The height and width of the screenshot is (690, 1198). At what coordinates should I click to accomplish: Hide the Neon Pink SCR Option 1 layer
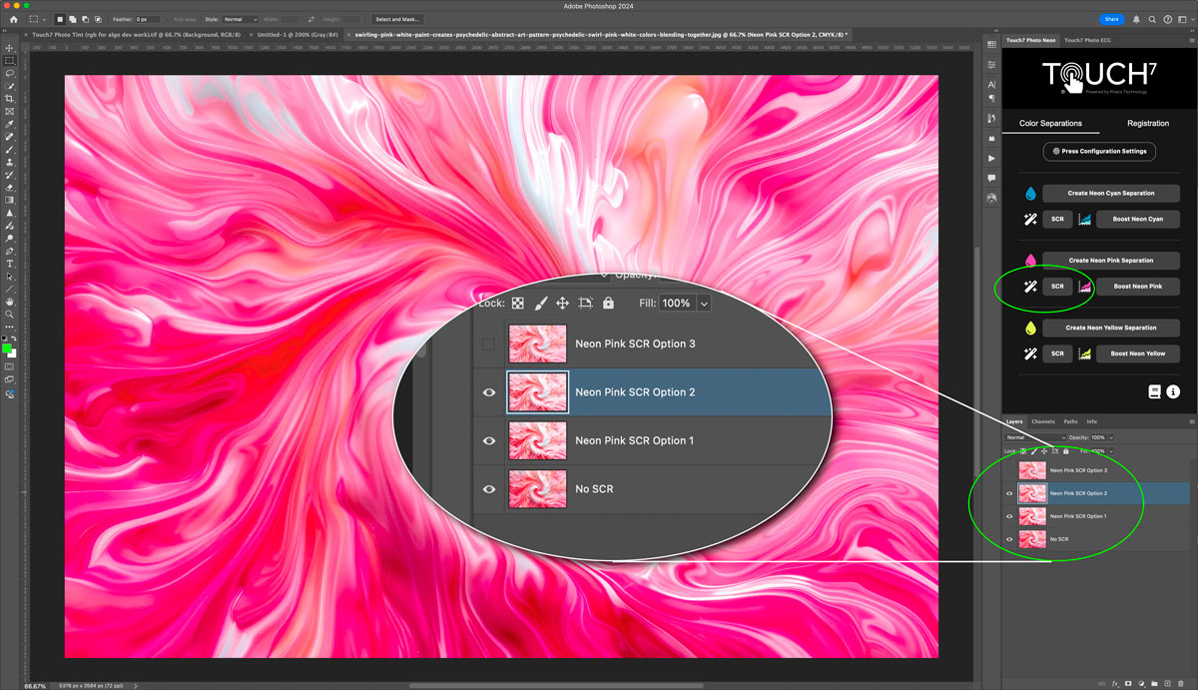click(1009, 516)
